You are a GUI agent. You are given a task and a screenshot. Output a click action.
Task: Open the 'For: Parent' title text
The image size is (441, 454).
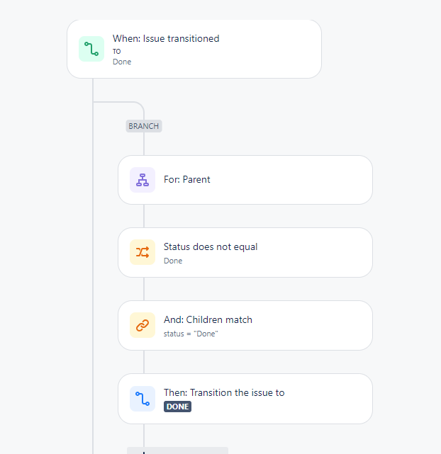(187, 179)
